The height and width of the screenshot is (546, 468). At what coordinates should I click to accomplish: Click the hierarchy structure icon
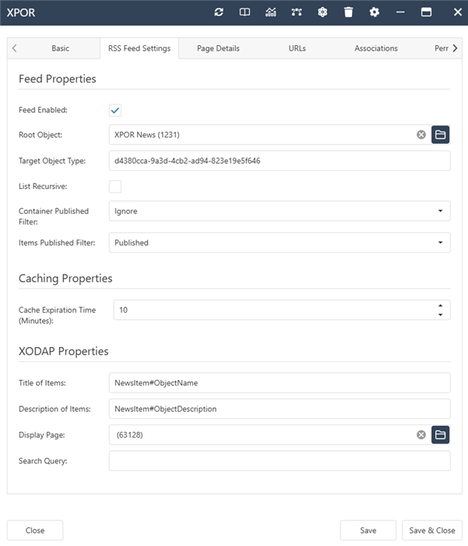(x=297, y=12)
